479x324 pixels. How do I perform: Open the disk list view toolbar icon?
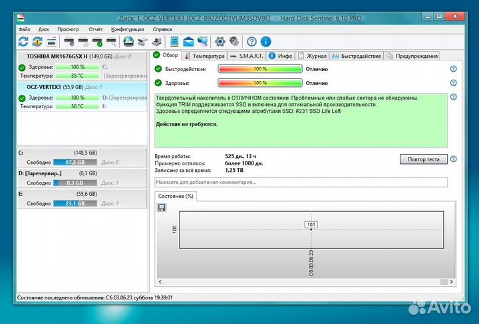coord(52,41)
